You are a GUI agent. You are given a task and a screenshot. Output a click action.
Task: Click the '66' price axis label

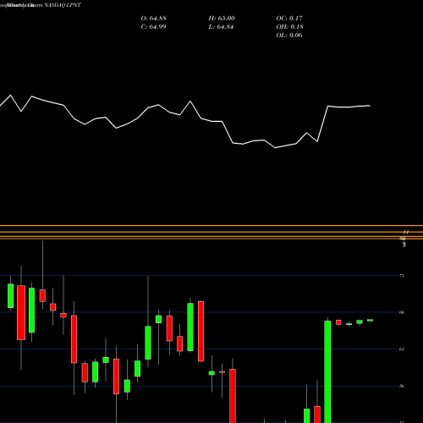[402, 312]
